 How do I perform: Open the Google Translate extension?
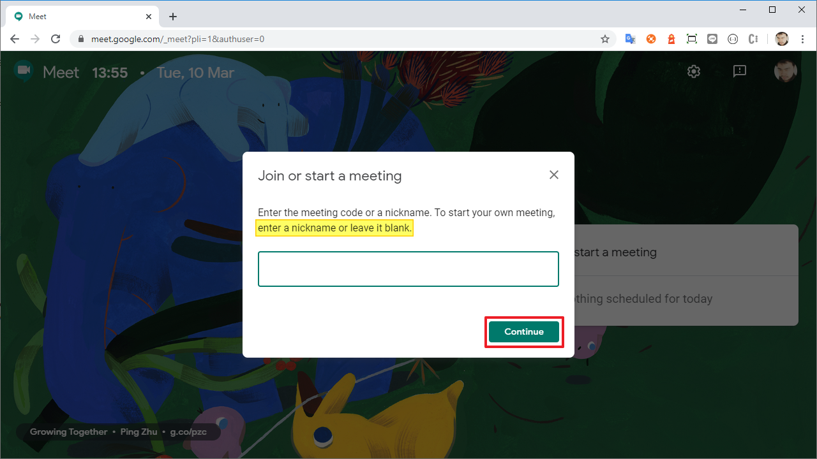630,39
